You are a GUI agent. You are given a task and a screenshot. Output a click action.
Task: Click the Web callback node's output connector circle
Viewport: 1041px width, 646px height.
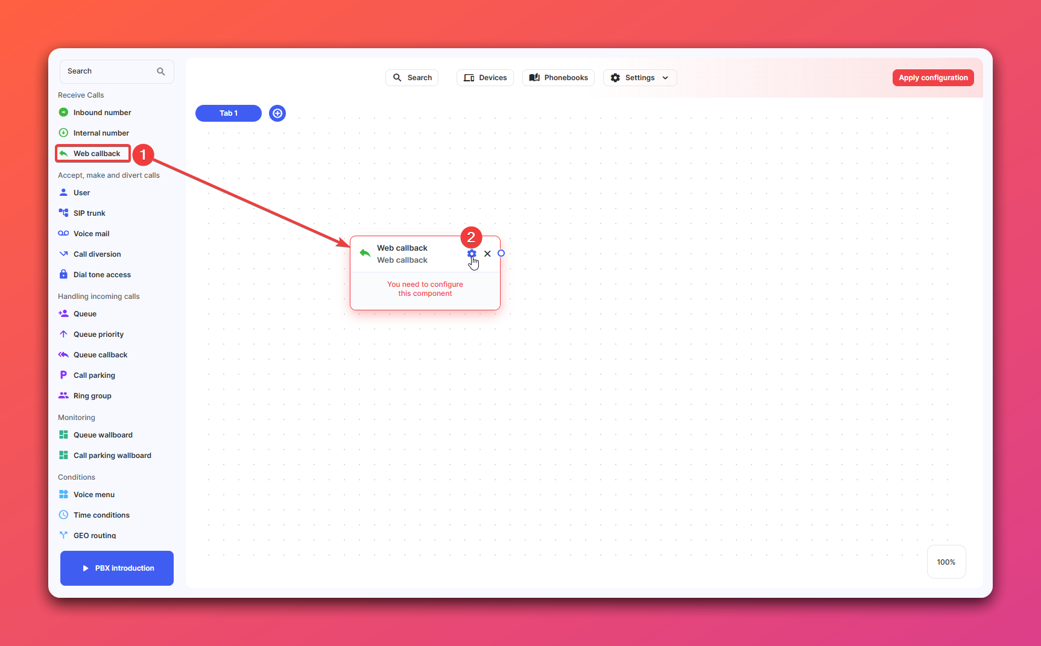click(x=501, y=253)
